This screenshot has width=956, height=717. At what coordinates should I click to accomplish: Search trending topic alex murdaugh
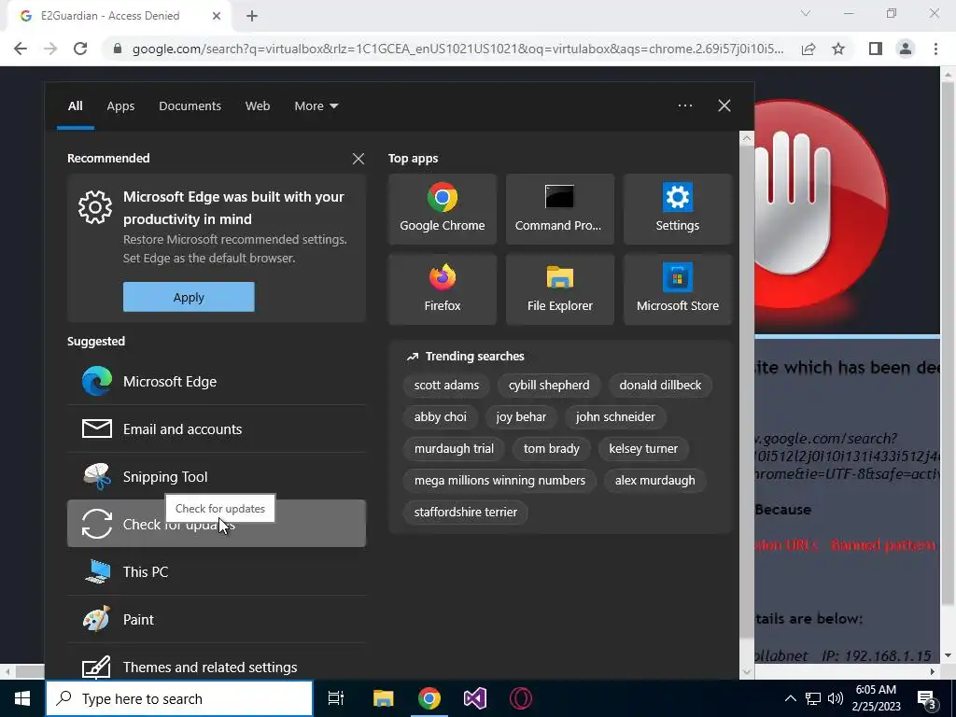point(654,481)
